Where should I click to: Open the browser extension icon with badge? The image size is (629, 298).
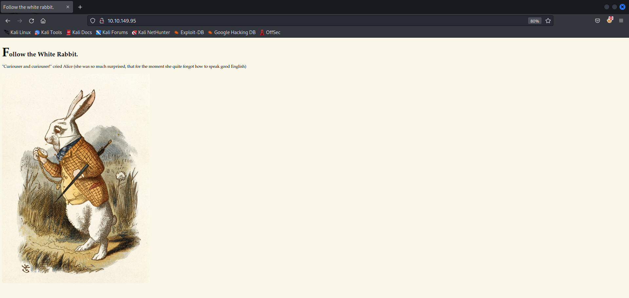610,20
